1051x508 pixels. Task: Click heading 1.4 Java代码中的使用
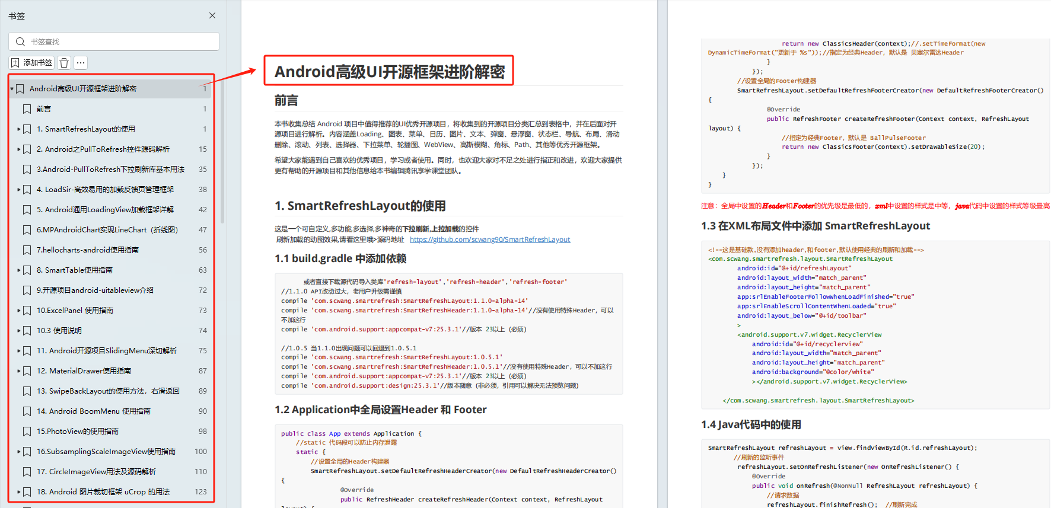[751, 424]
